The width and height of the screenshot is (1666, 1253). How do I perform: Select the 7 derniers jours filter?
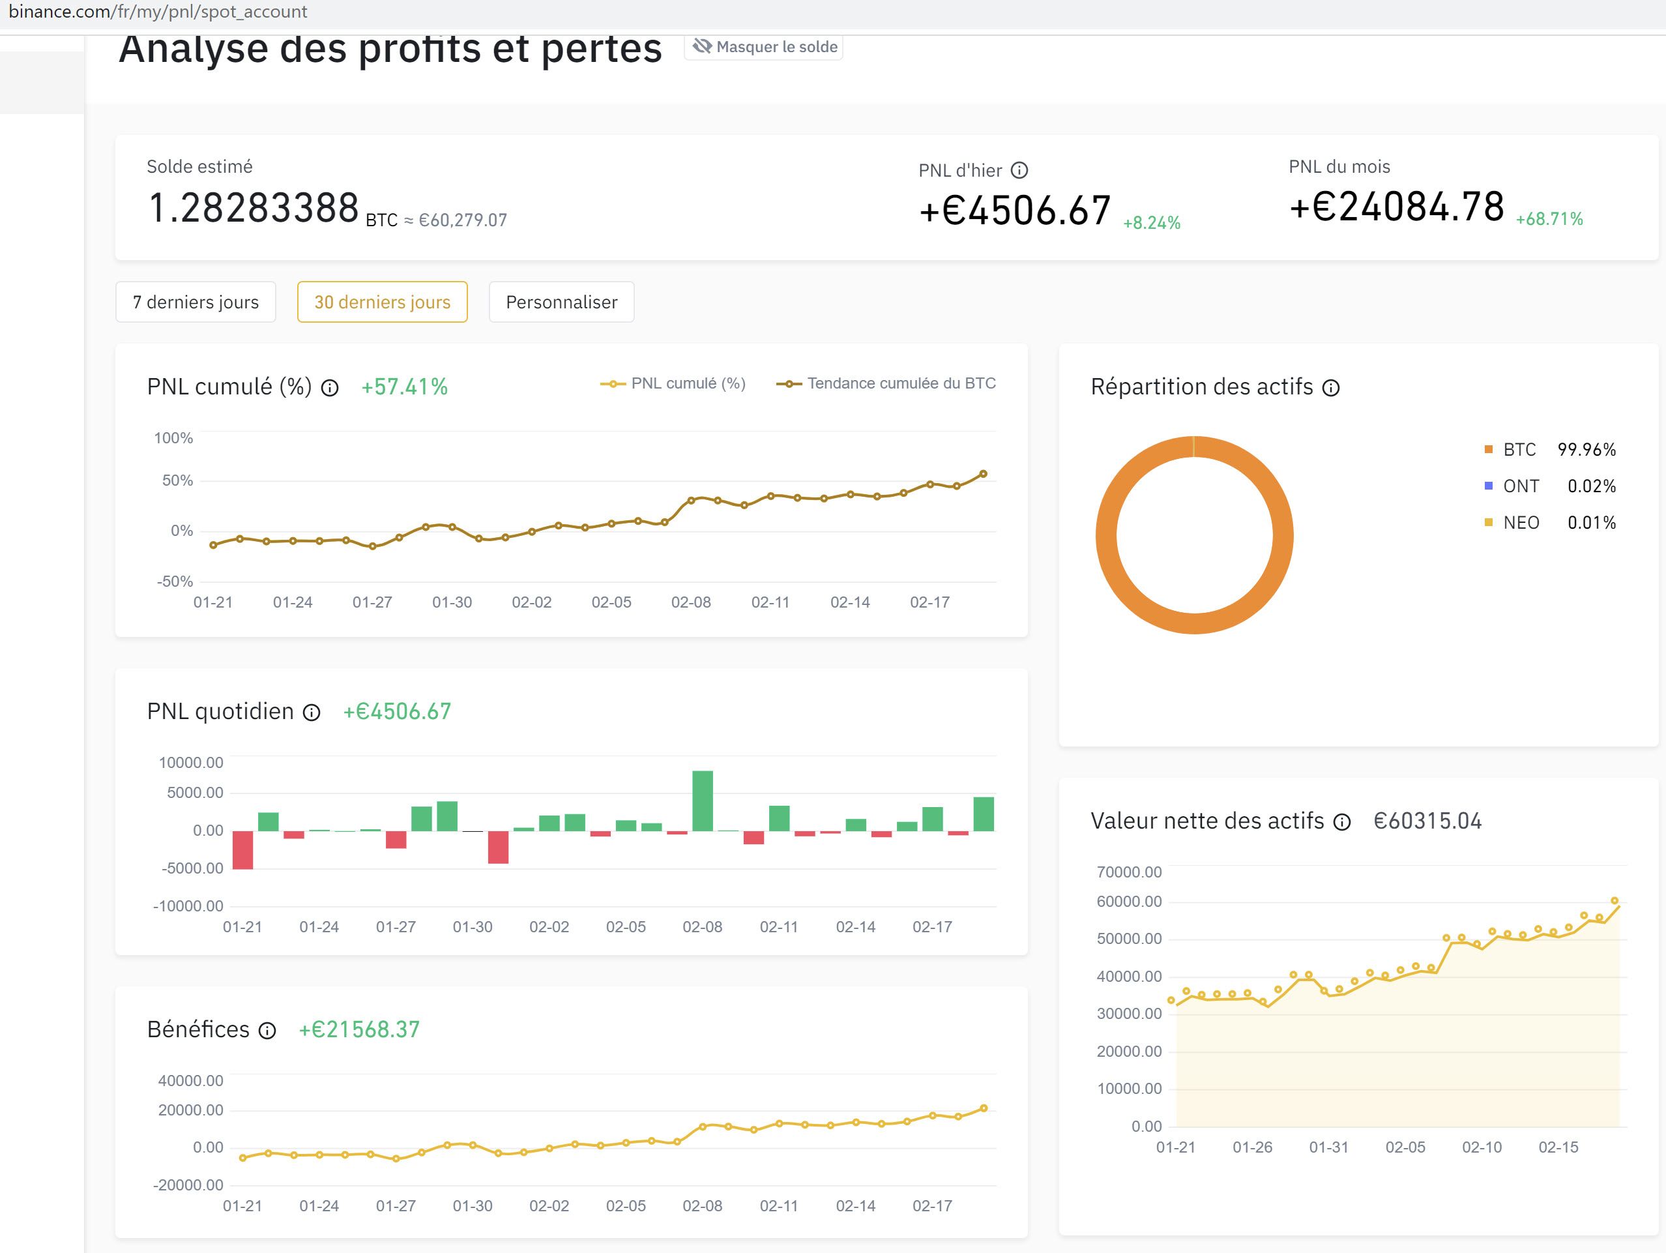(196, 302)
